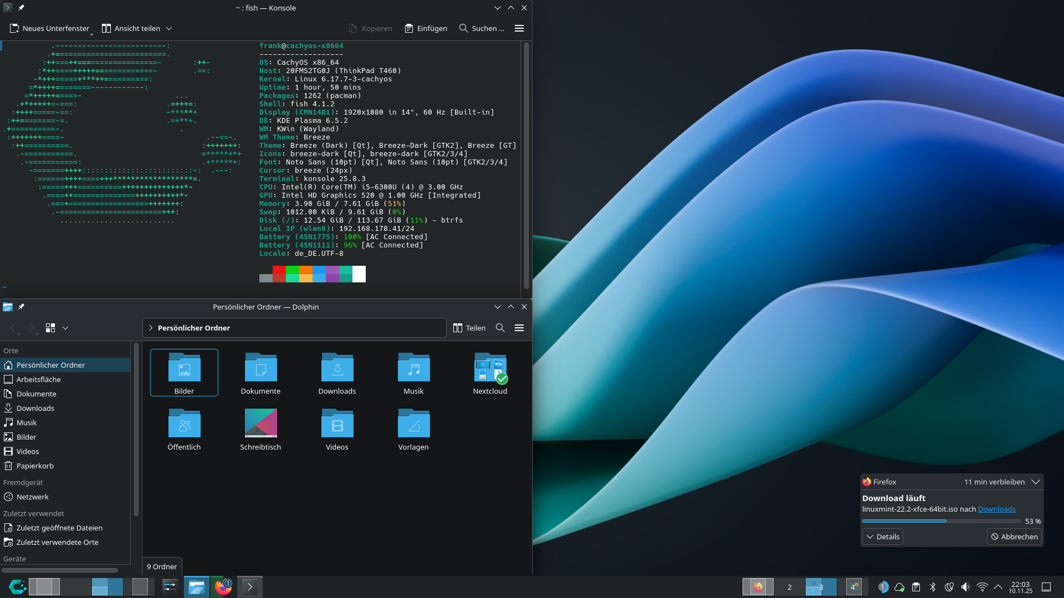Follow the Downloads link in Firefox notification
The image size is (1064, 598).
[996, 509]
